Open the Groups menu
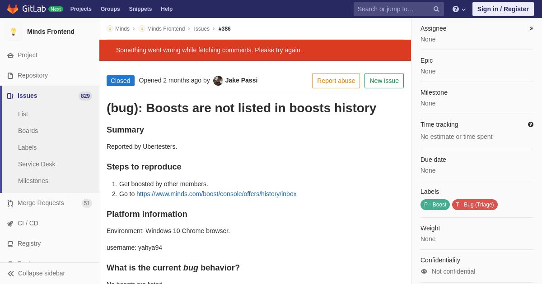 tap(110, 9)
